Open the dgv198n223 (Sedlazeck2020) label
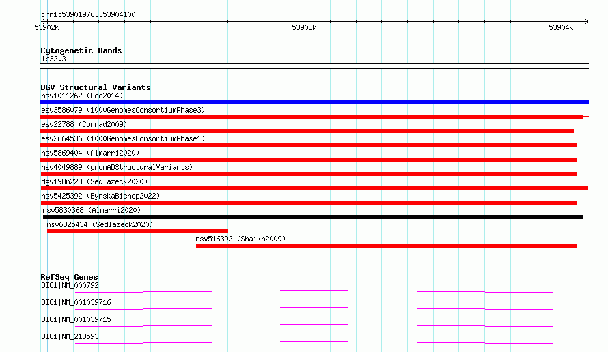The image size is (608, 352). [x=94, y=181]
